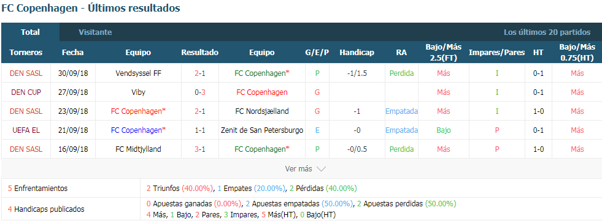602x221 pixels.
Task: Select the Total tab
Action: pyautogui.click(x=30, y=32)
